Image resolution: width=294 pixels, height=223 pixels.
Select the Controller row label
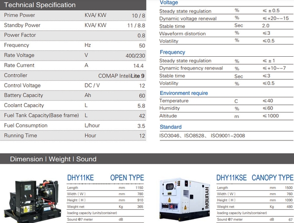pos(16,75)
